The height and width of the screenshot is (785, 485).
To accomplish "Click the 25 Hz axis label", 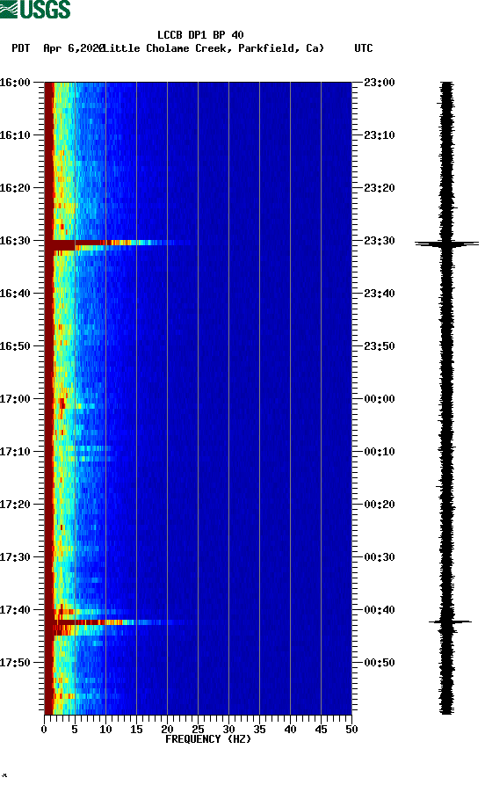I will tap(198, 730).
